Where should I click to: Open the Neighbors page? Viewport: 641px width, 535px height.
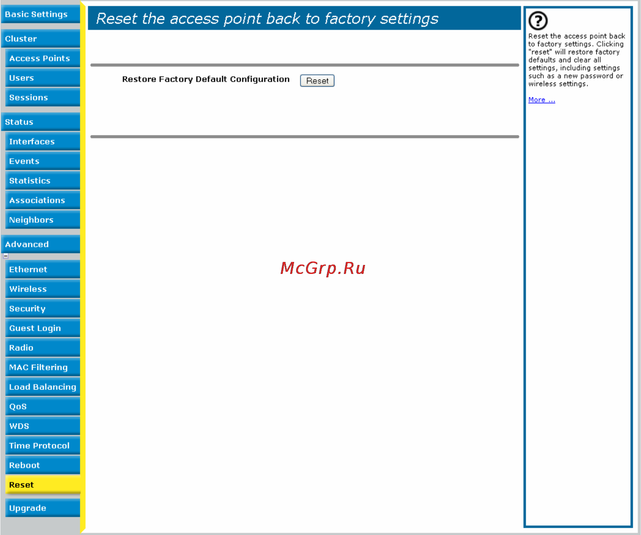[x=43, y=220]
